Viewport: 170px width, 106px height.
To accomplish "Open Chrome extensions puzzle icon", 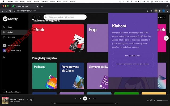I will (x=160, y=11).
